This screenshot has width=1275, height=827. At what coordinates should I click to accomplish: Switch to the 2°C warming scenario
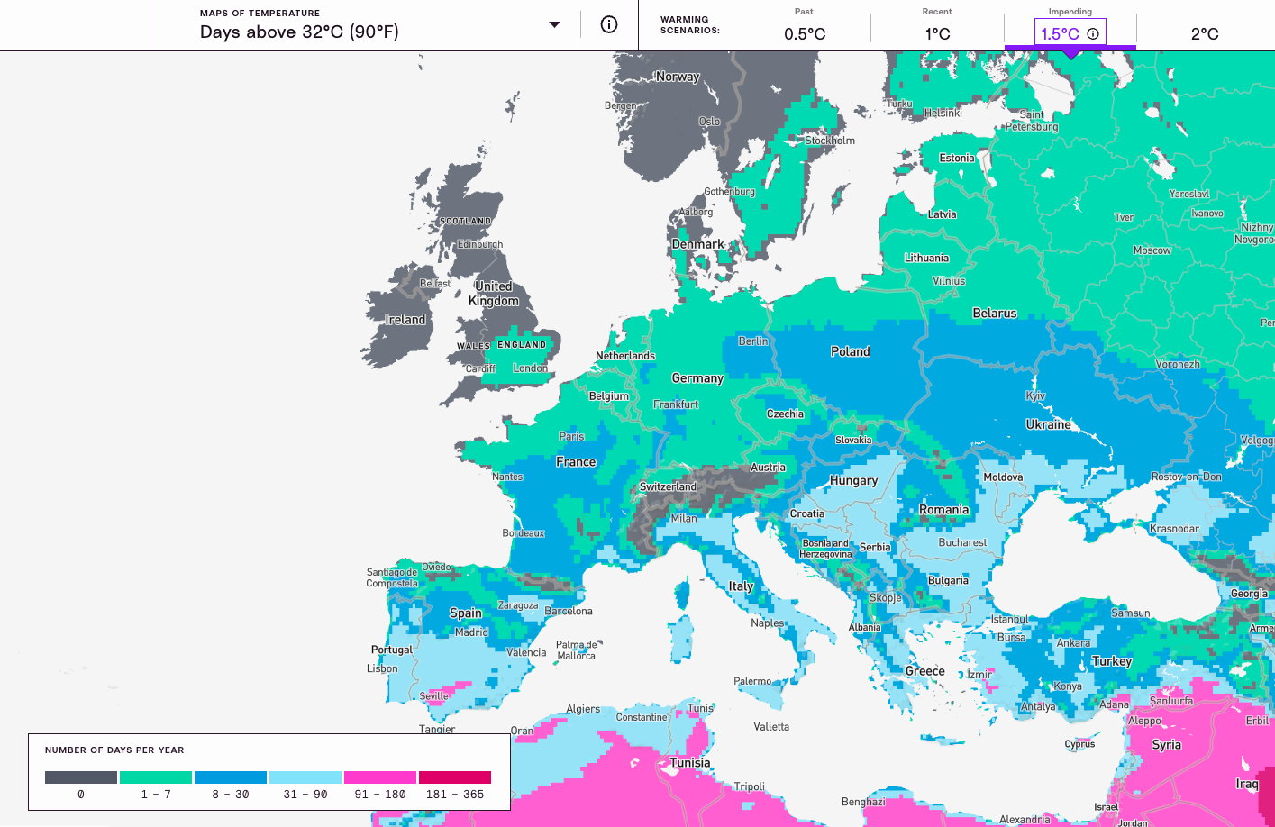[1204, 33]
